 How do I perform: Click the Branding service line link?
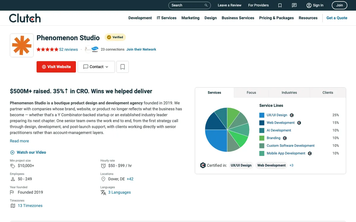point(274,138)
